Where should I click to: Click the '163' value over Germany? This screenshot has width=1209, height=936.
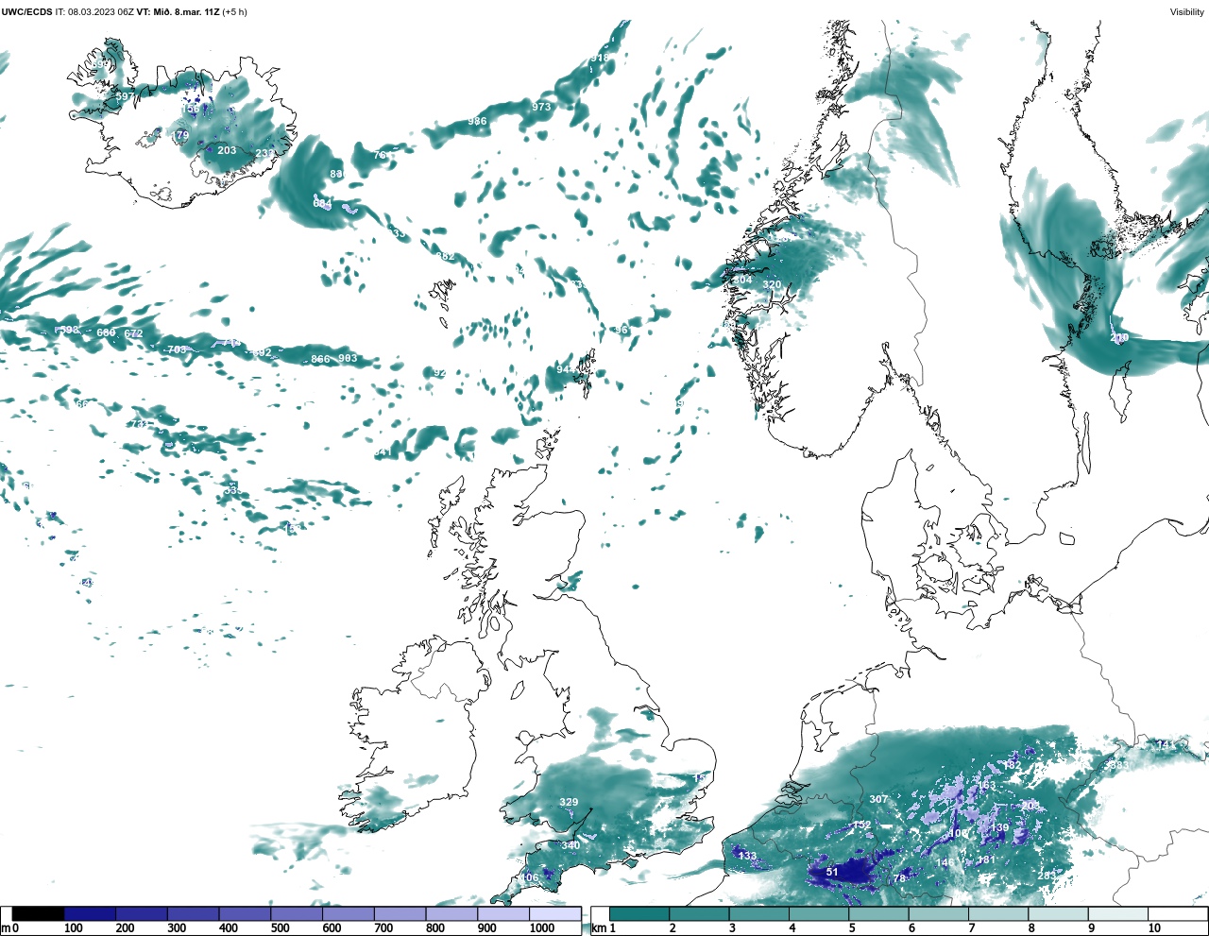click(986, 785)
